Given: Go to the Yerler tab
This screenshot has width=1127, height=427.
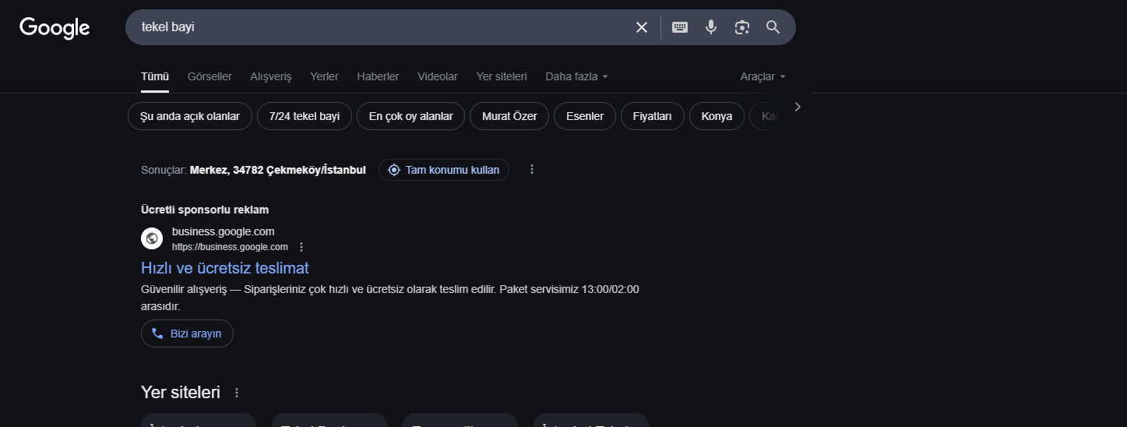Looking at the screenshot, I should (324, 76).
